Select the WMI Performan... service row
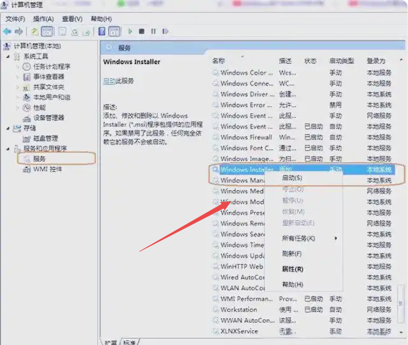This screenshot has width=408, height=345. tap(303, 299)
